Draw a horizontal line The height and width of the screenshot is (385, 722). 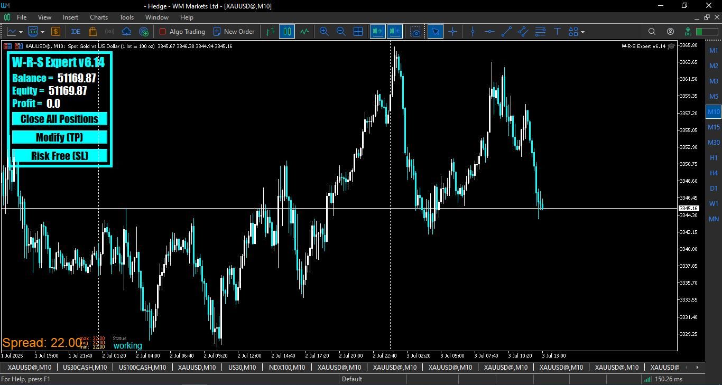tap(489, 32)
